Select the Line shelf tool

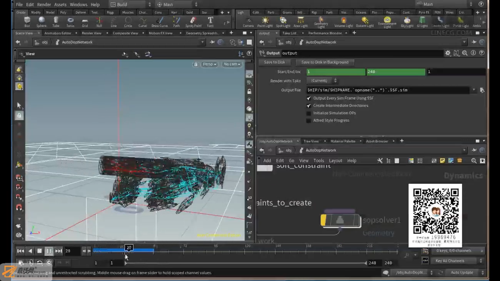(114, 22)
